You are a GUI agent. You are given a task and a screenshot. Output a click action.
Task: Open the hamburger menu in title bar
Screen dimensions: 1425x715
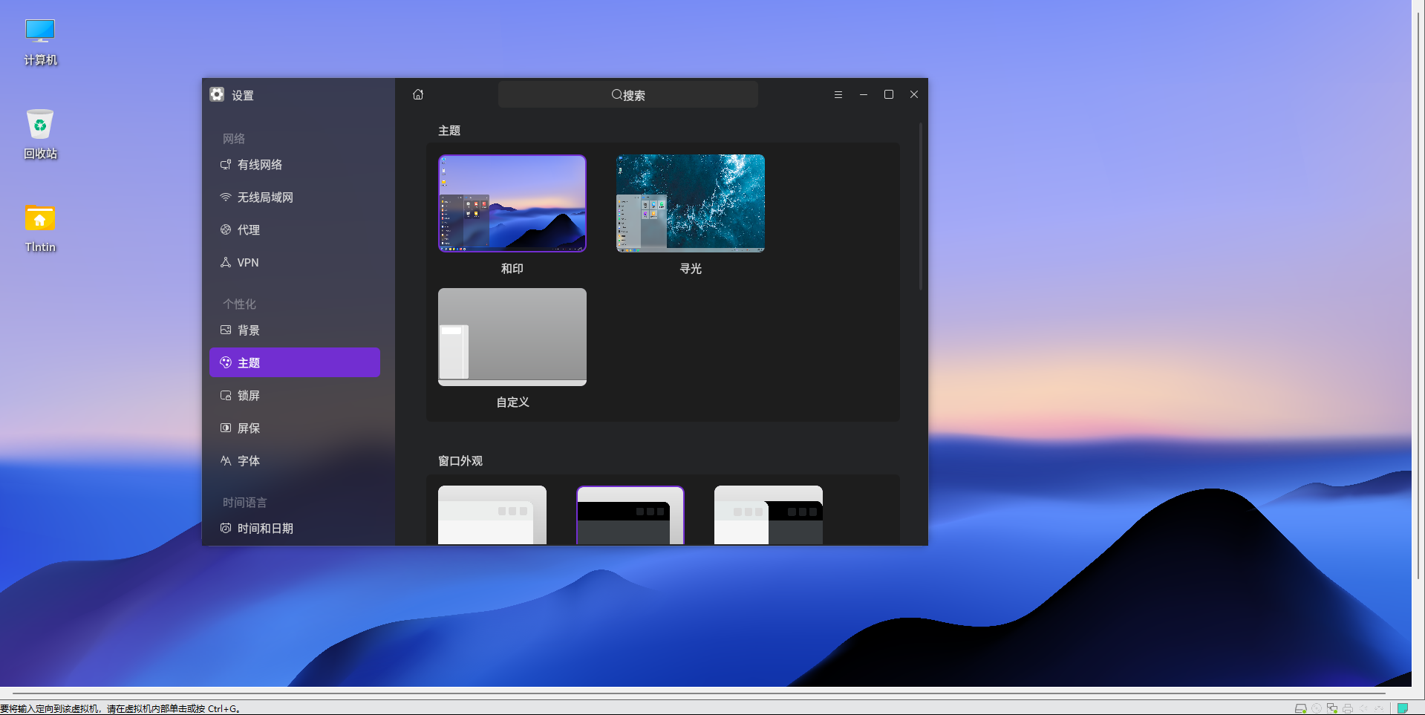click(838, 94)
